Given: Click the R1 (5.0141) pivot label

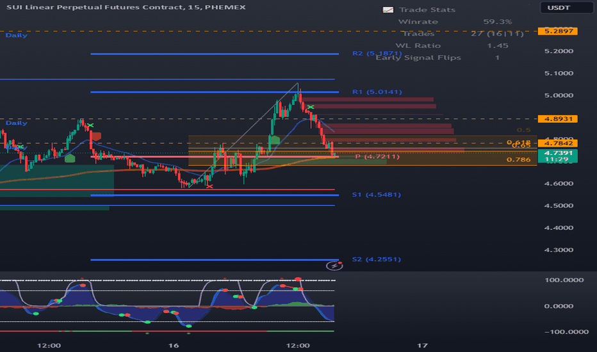Looking at the screenshot, I should (377, 92).
